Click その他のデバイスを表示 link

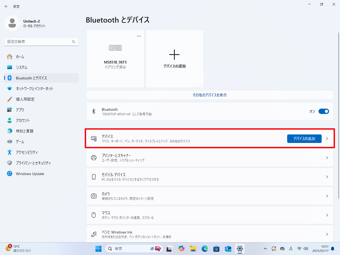(x=210, y=95)
